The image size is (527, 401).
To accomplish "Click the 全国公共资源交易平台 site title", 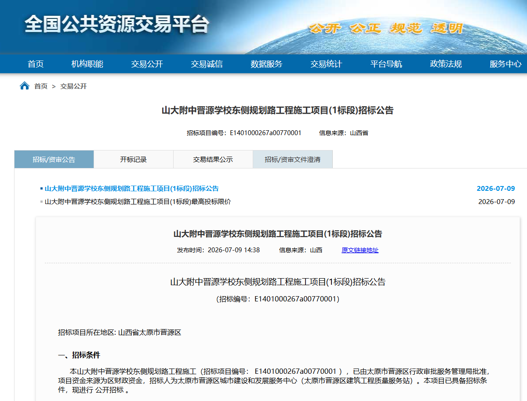I will [x=117, y=24].
